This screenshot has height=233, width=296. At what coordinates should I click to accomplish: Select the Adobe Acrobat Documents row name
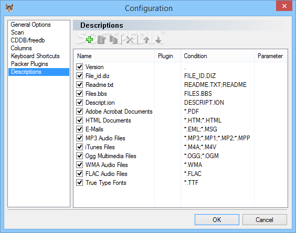(x=119, y=112)
